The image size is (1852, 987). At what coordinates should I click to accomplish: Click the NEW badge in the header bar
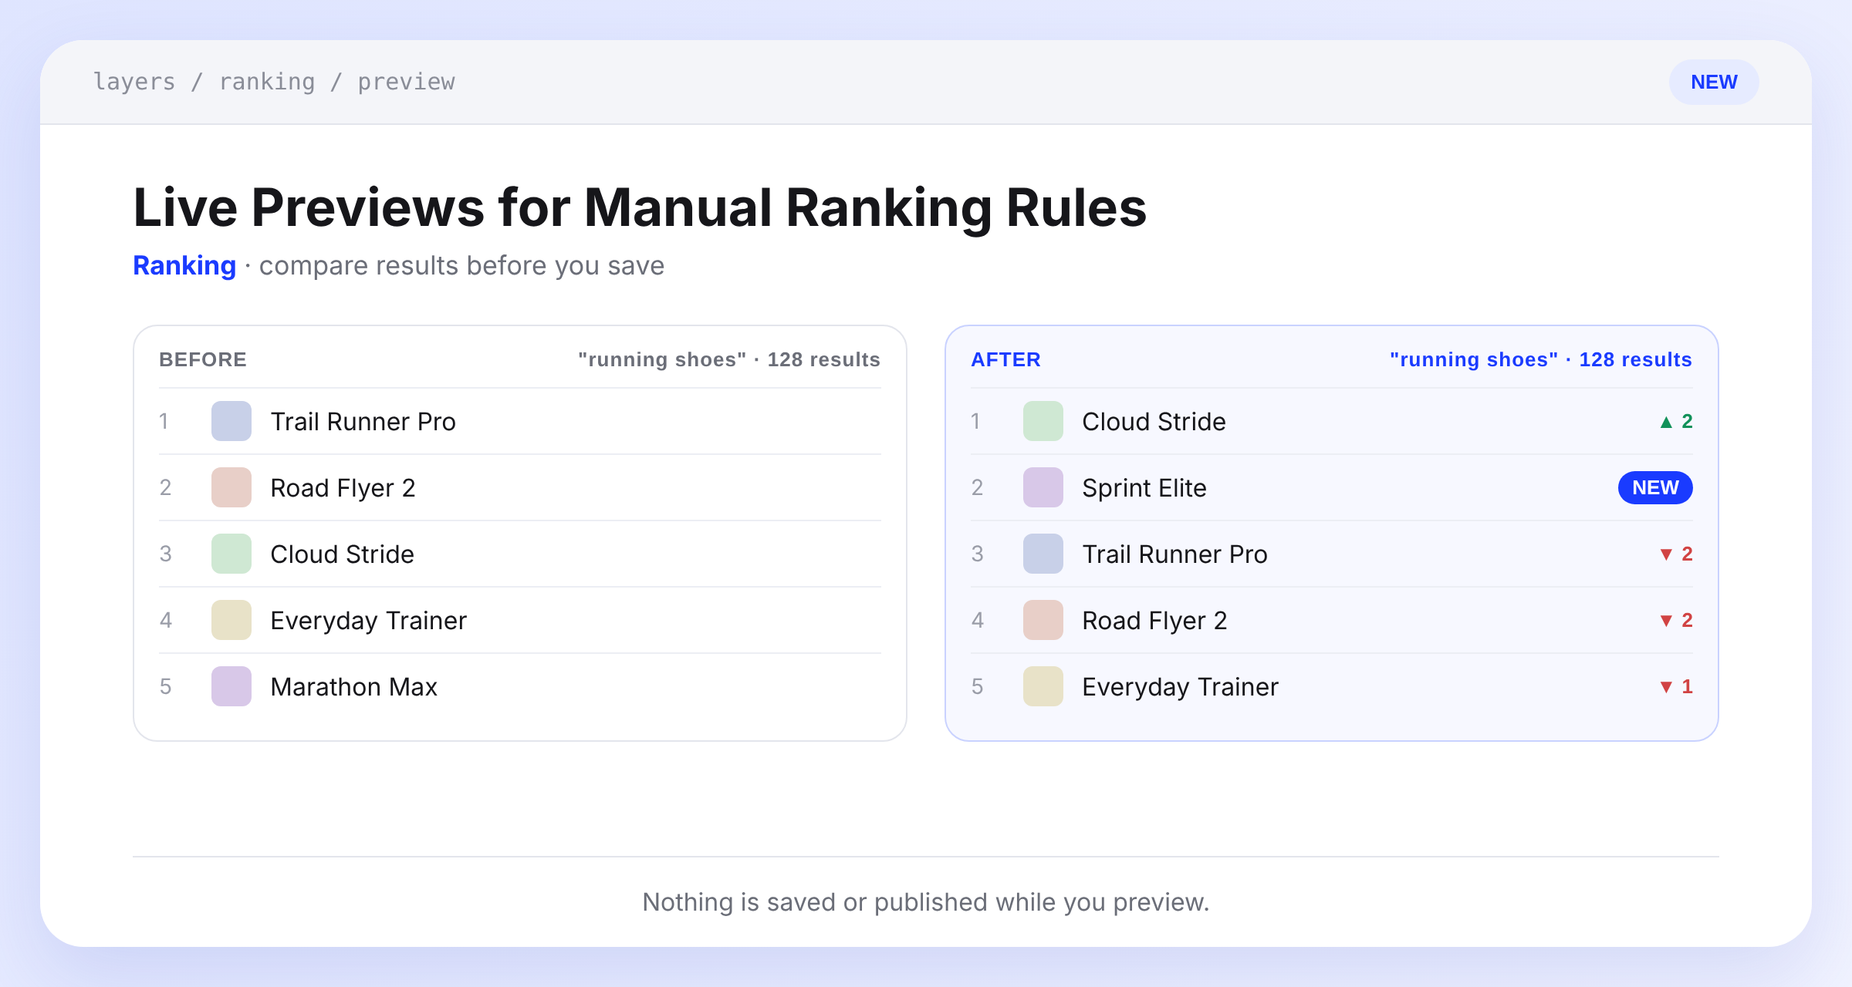[1714, 82]
